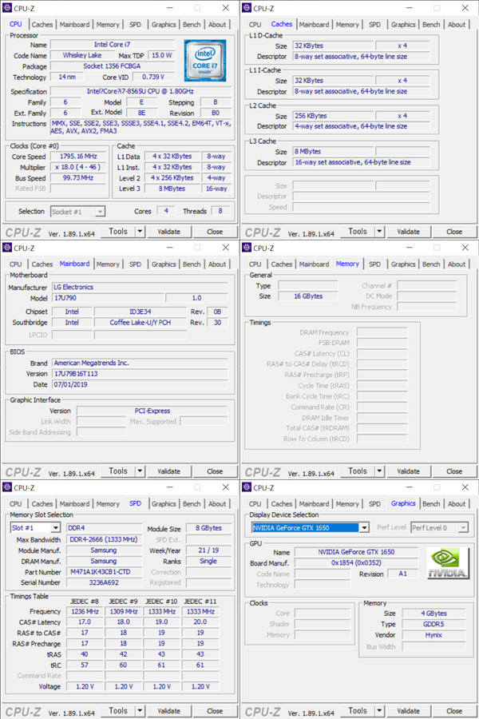Click the bus speed value '99.73 MHz'

(x=78, y=178)
